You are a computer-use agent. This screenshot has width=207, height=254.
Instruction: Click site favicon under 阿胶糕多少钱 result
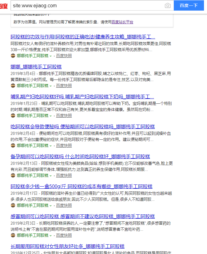click(13, 205)
